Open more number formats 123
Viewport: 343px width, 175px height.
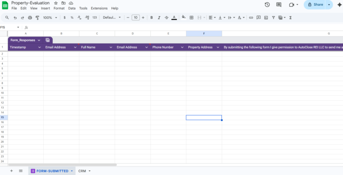pos(94,18)
